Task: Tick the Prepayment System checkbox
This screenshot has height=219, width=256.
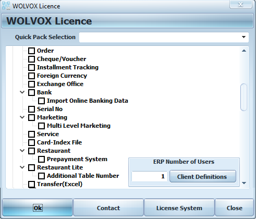Action: [41, 159]
